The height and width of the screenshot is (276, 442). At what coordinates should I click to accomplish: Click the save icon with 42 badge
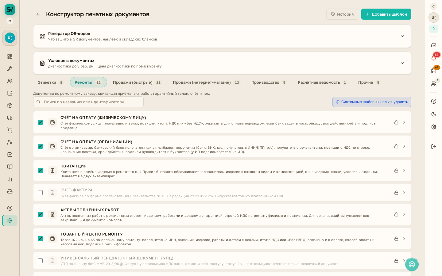point(434,71)
